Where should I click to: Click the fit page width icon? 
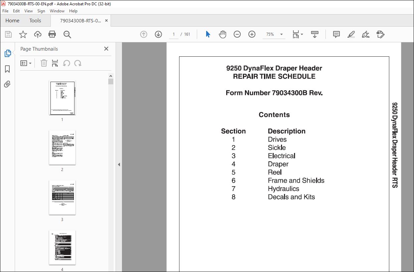point(296,34)
